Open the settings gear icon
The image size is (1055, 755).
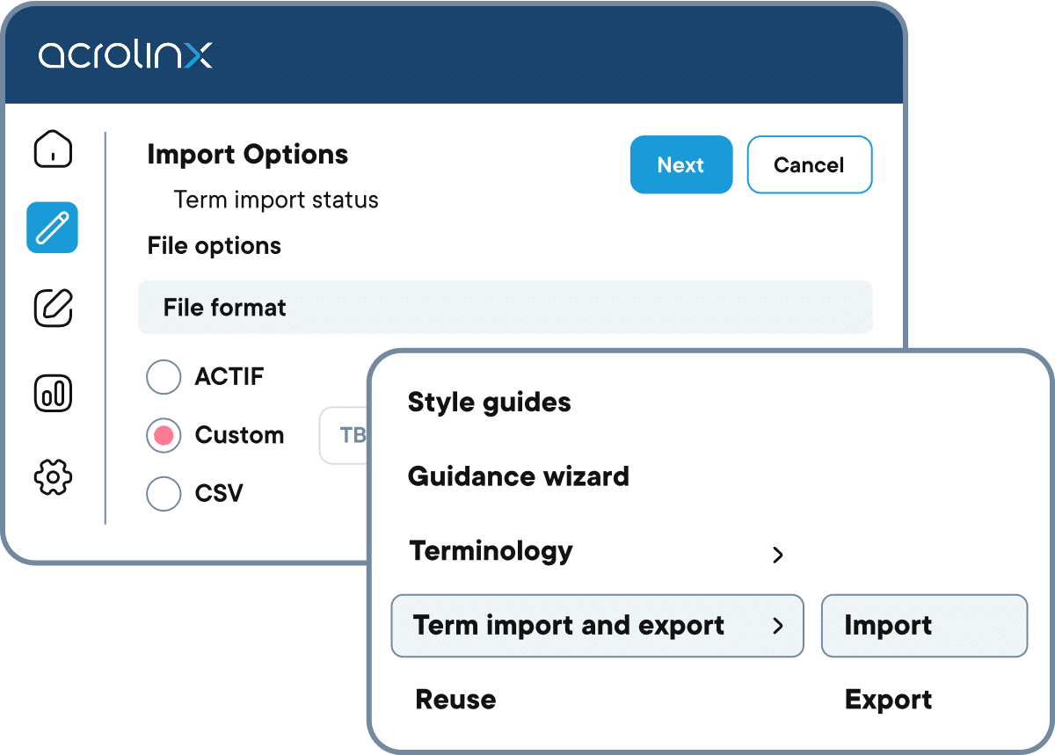pyautogui.click(x=53, y=477)
